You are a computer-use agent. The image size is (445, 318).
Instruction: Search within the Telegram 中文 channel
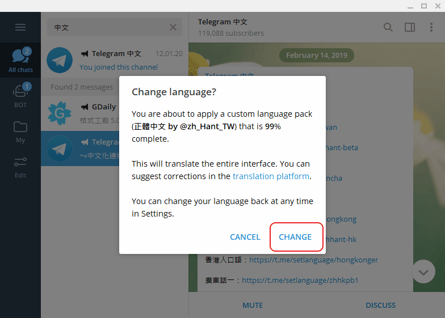click(388, 27)
